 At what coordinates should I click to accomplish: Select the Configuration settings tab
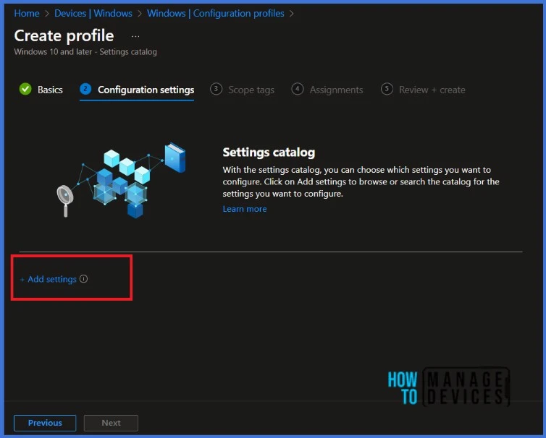click(146, 90)
